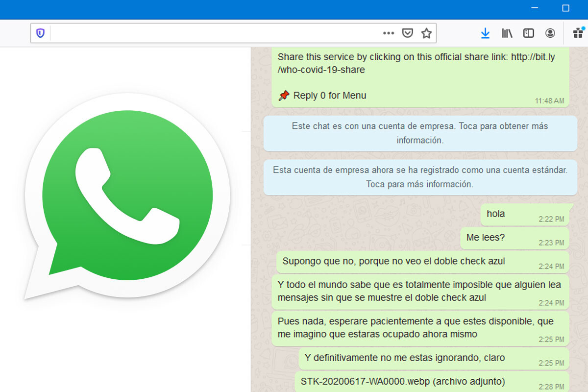Click the tracking protection shield icon
Image resolution: width=588 pixels, height=392 pixels.
[x=40, y=33]
